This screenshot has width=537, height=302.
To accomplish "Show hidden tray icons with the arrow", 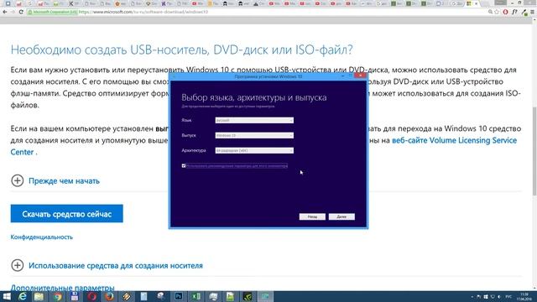I will click(x=472, y=296).
